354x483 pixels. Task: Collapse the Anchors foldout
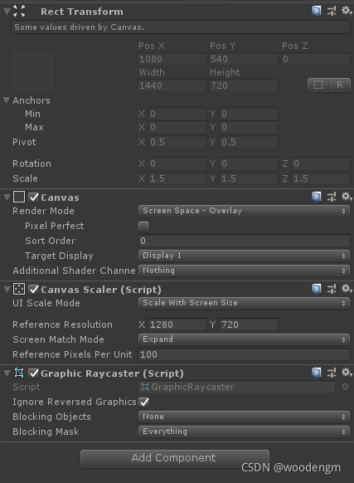[6, 100]
